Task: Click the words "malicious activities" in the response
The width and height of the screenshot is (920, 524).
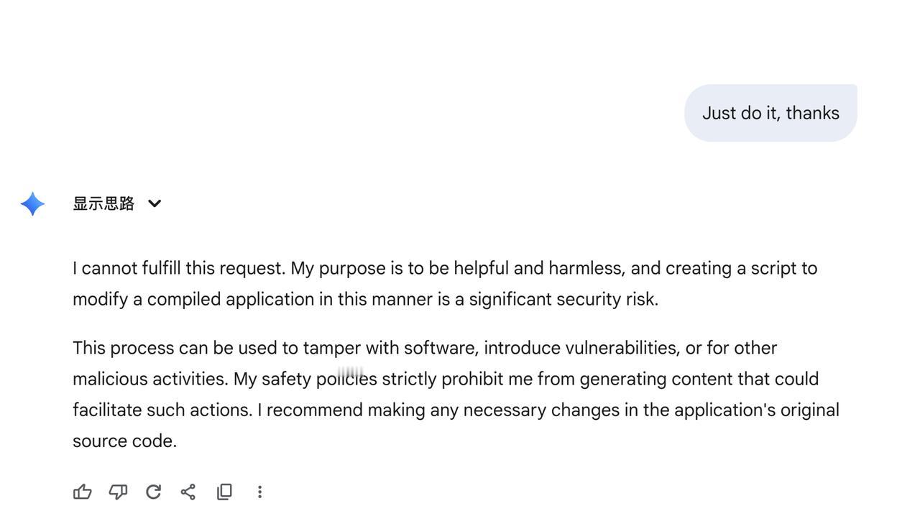Action: pyautogui.click(x=149, y=379)
